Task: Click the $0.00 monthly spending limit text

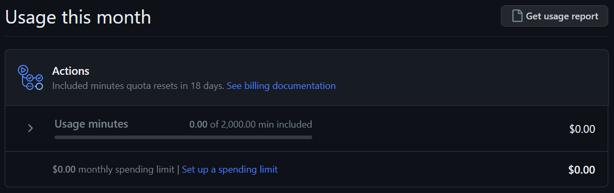Action: point(114,169)
